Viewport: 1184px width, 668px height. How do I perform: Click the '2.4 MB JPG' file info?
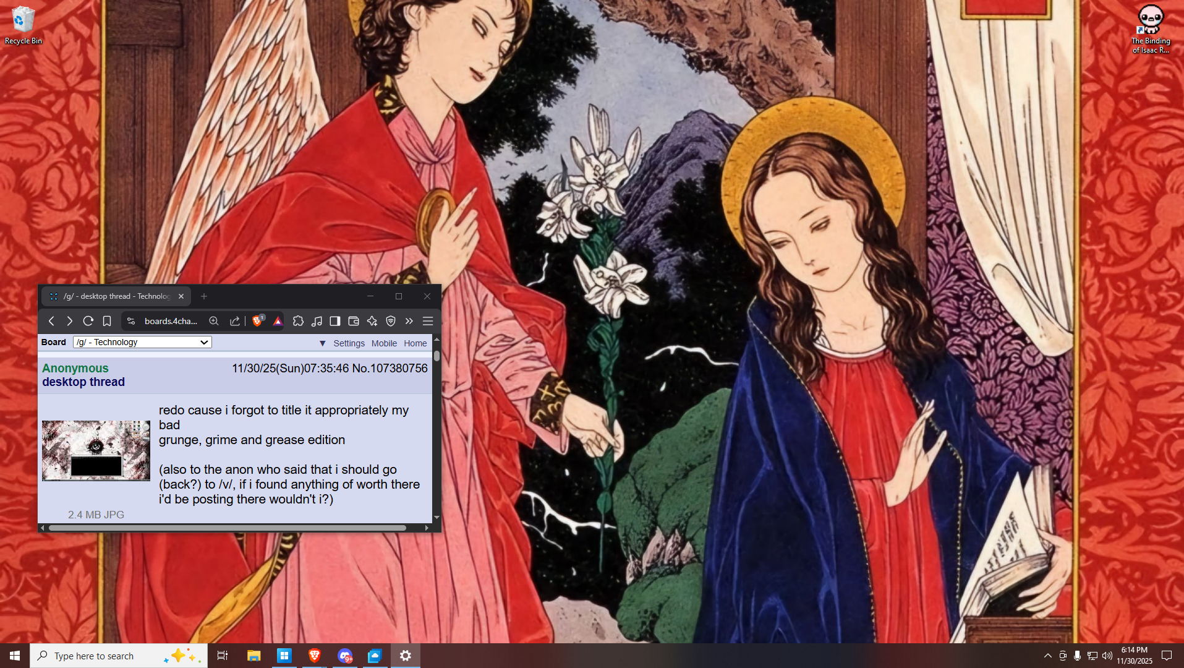(96, 515)
